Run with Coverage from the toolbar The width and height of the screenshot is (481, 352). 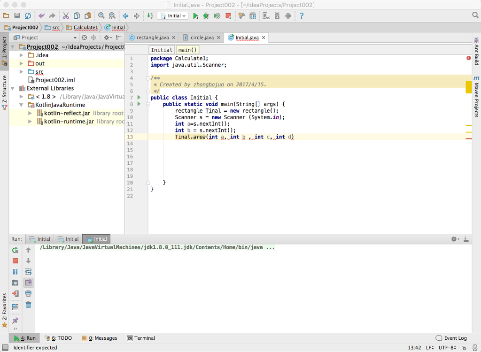coord(217,15)
